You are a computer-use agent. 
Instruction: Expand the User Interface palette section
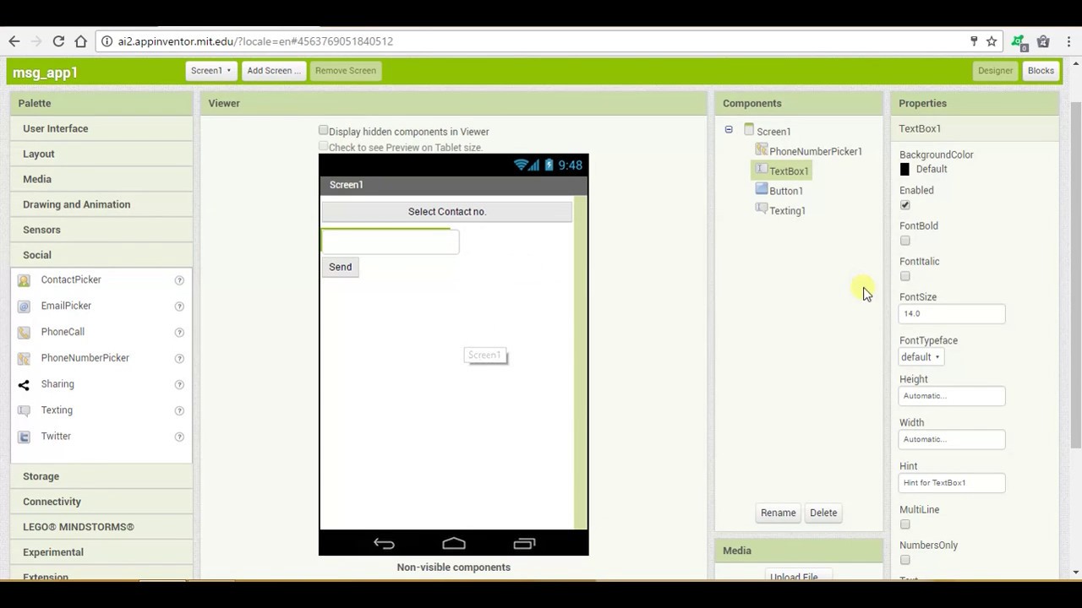pos(101,128)
